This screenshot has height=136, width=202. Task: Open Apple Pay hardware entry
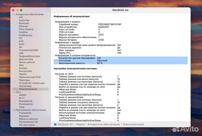pos(24,21)
